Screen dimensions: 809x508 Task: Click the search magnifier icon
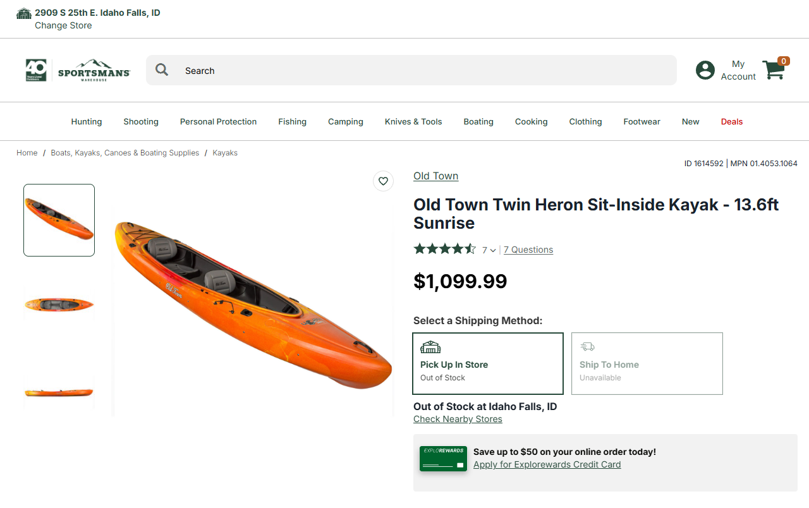[x=162, y=70]
